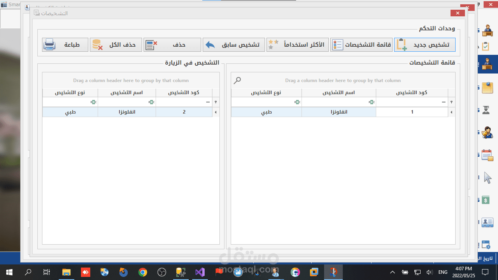This screenshot has width=498, height=280.
Task: Click the user with mask icon in sidebar
Action: coord(487,133)
